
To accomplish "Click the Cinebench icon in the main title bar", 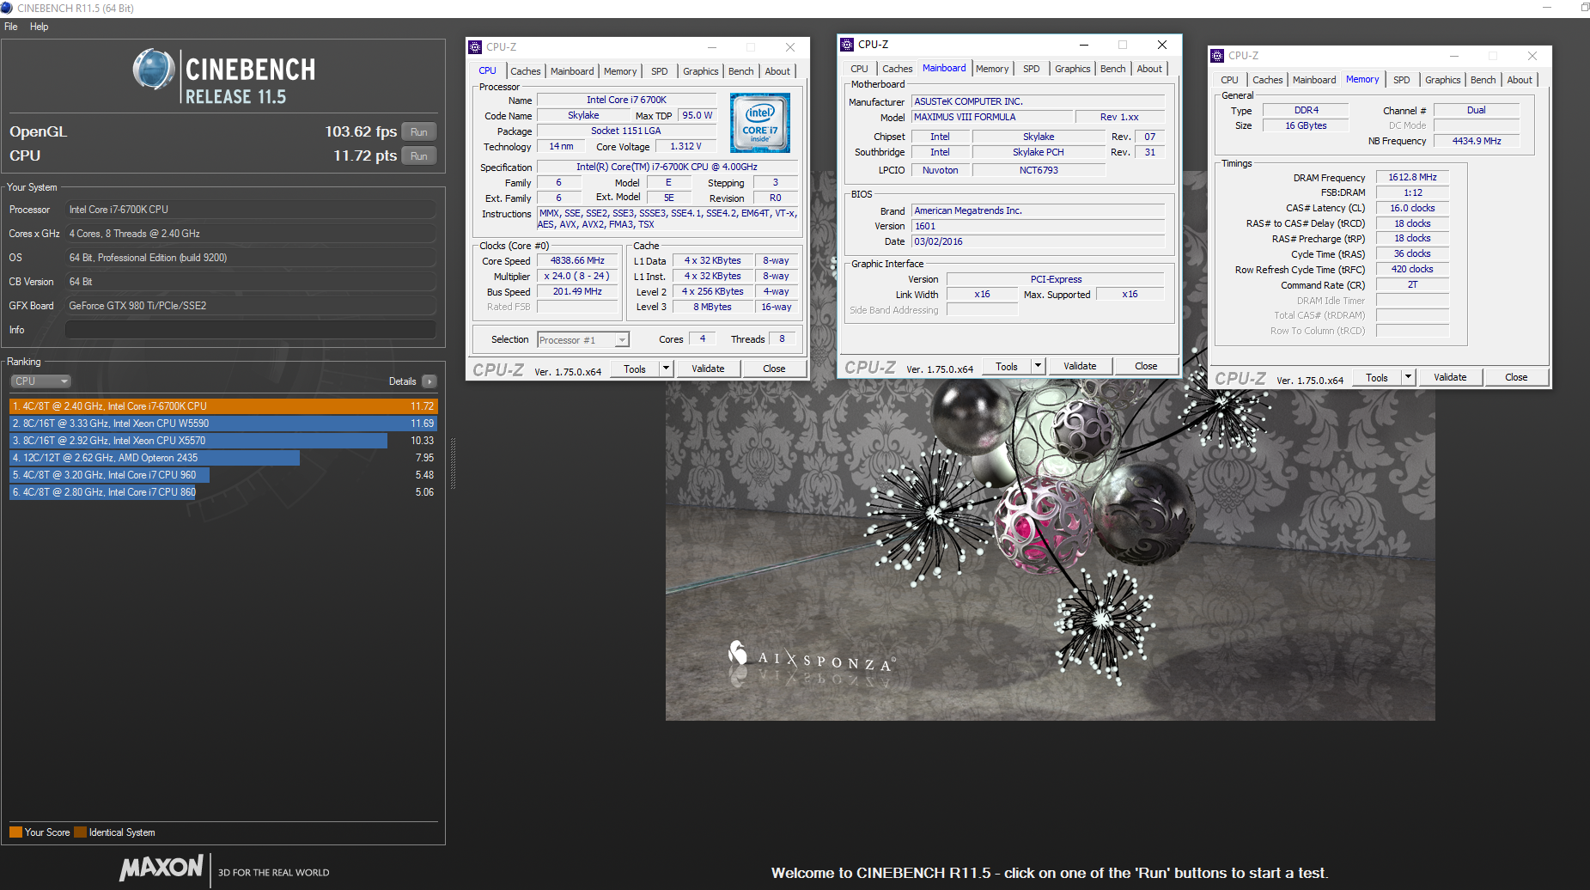I will 7,8.
